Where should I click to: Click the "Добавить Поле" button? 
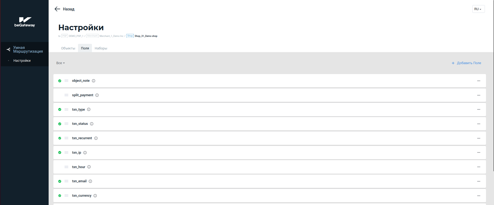(466, 63)
